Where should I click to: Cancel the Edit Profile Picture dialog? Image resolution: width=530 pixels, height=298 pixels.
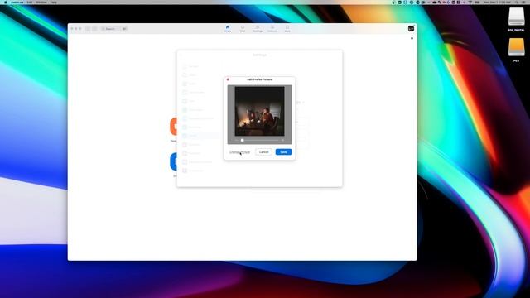(263, 152)
